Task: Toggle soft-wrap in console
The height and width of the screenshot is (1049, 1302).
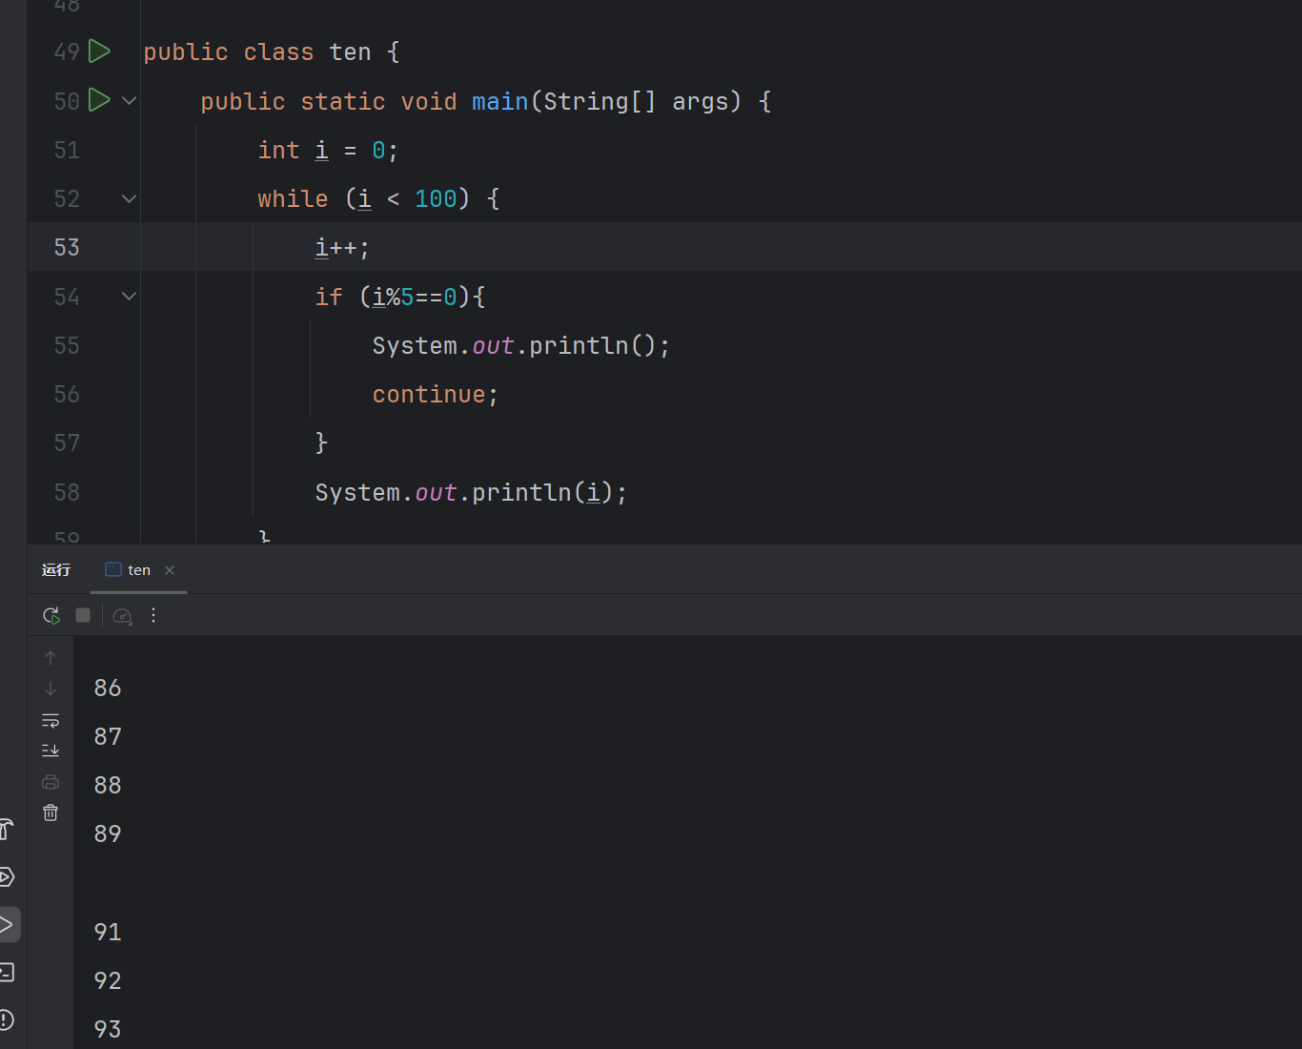Action: pyautogui.click(x=51, y=720)
